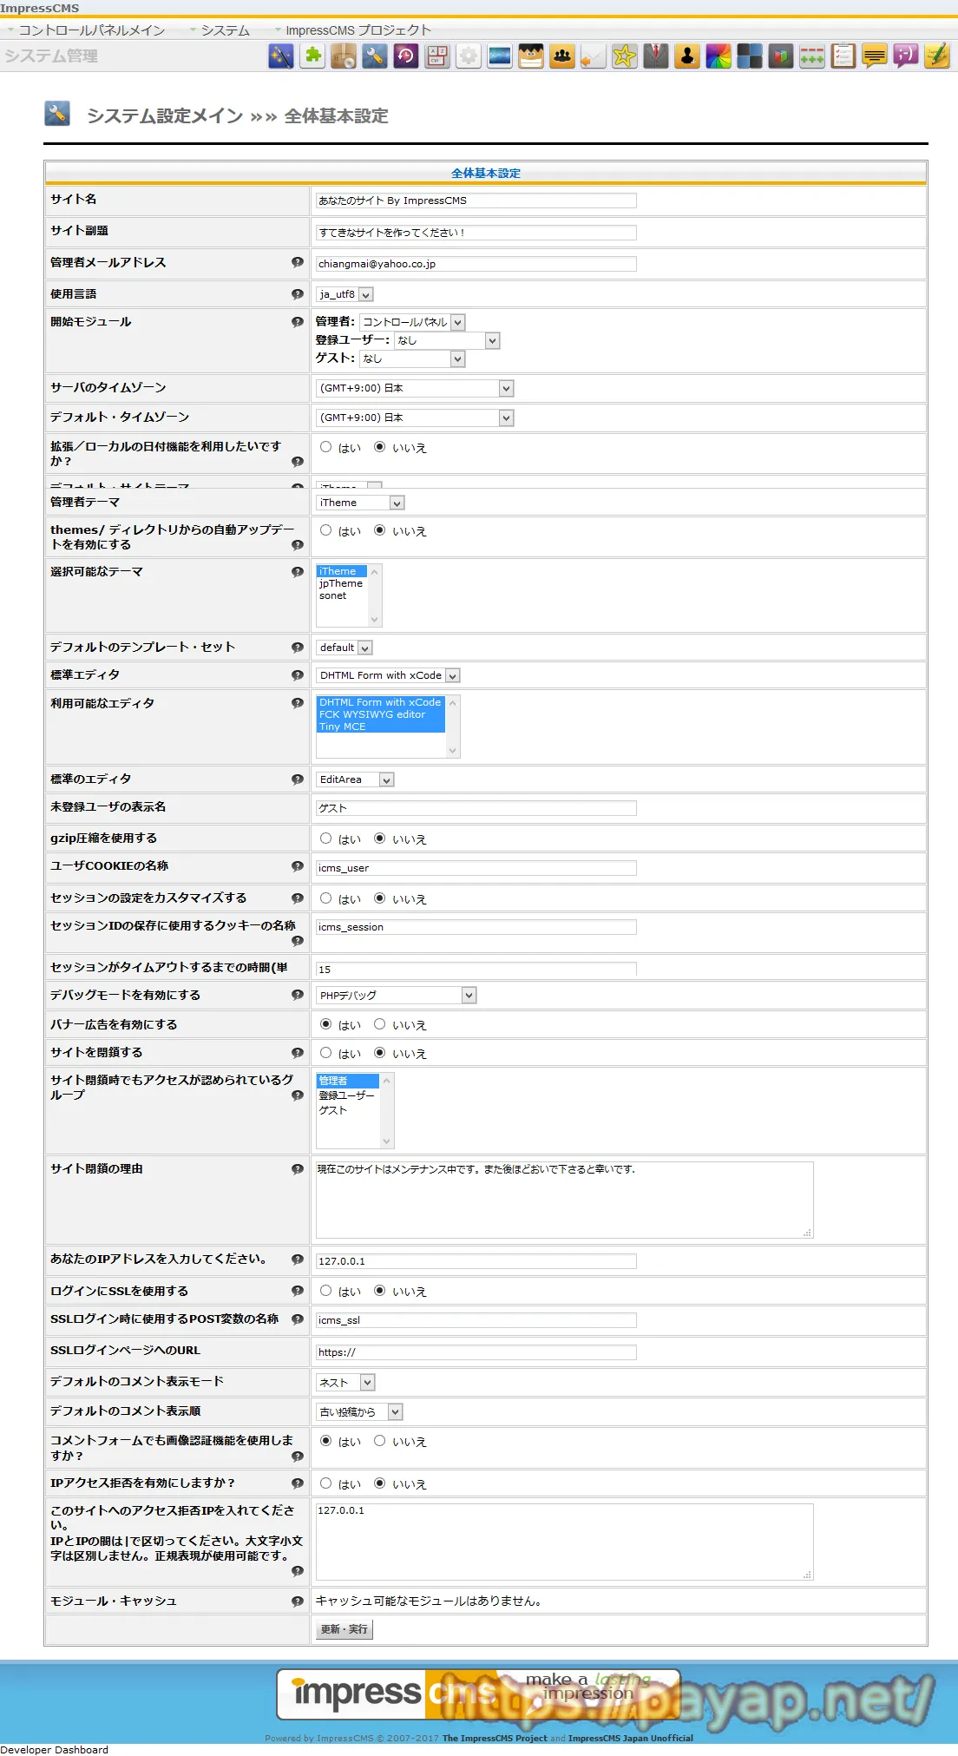Open the ImpressCMS プロジェクト menu
Screen dimensions: 958x1756
[x=358, y=30]
